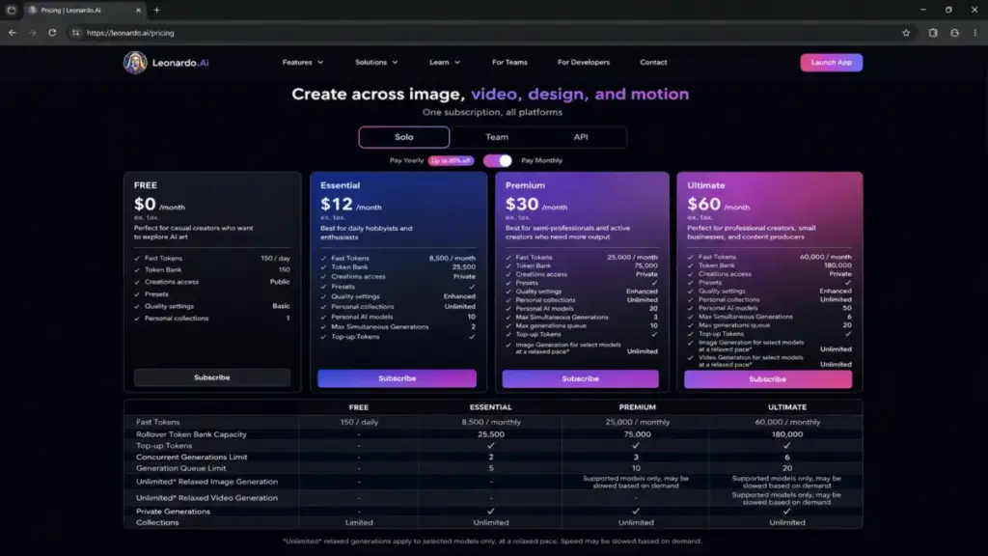This screenshot has height=556, width=988.
Task: Click the $0 Free price
Action: pyautogui.click(x=145, y=205)
